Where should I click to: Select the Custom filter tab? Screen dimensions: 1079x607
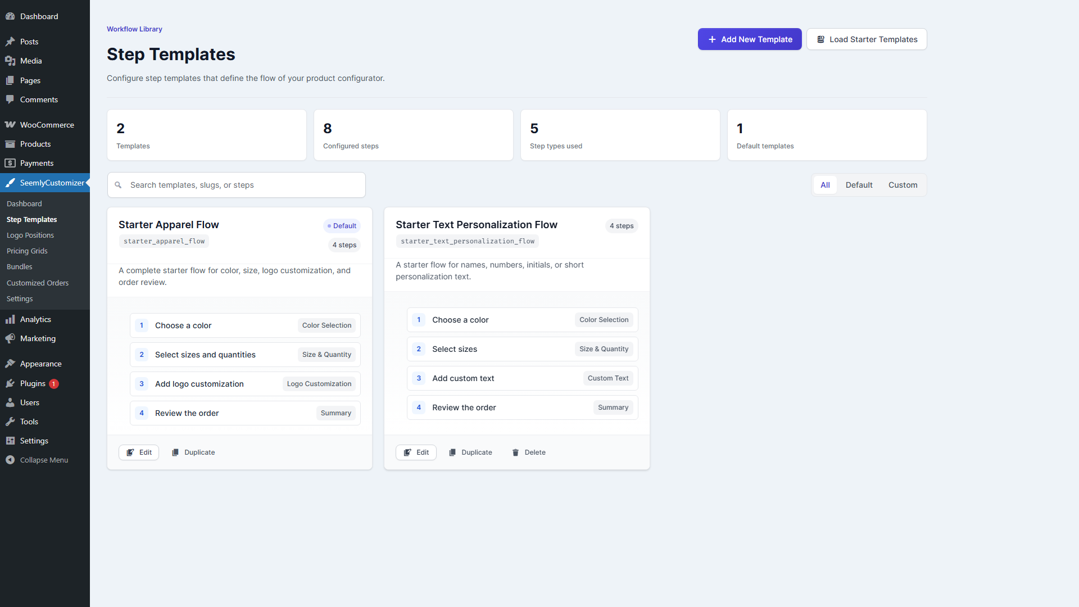(903, 185)
